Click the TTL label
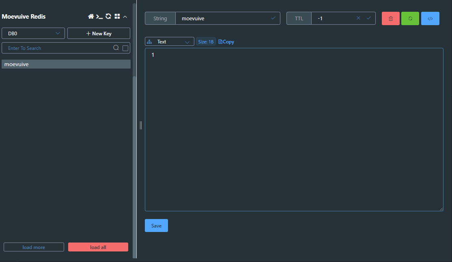 click(x=299, y=18)
